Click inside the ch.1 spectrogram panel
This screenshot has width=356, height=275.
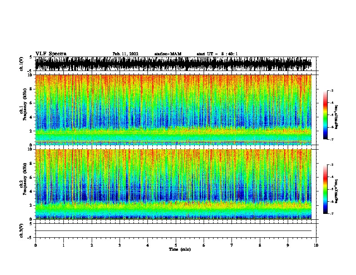click(x=174, y=110)
